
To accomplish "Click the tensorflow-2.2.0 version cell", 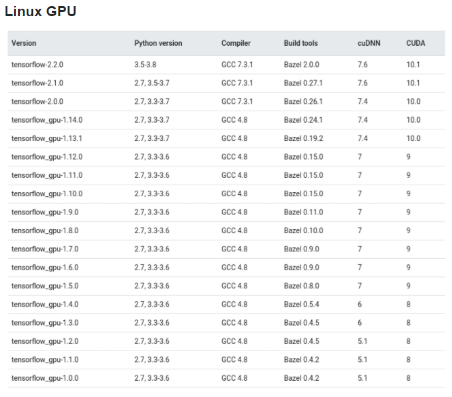I will click(x=37, y=65).
